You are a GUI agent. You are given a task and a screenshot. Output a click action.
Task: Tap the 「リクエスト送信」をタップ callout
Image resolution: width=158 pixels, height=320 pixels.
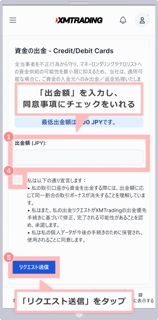74,301
